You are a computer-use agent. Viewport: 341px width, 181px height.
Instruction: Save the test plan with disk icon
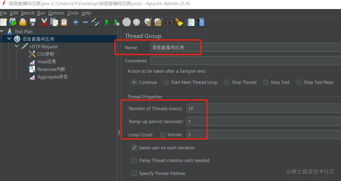tap(33, 22)
